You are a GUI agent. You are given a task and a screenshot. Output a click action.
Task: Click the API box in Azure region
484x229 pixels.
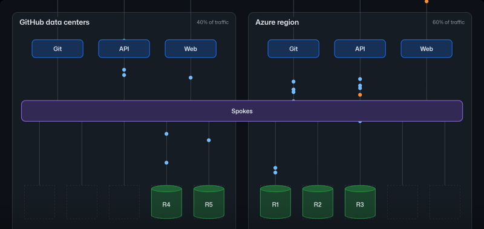360,48
